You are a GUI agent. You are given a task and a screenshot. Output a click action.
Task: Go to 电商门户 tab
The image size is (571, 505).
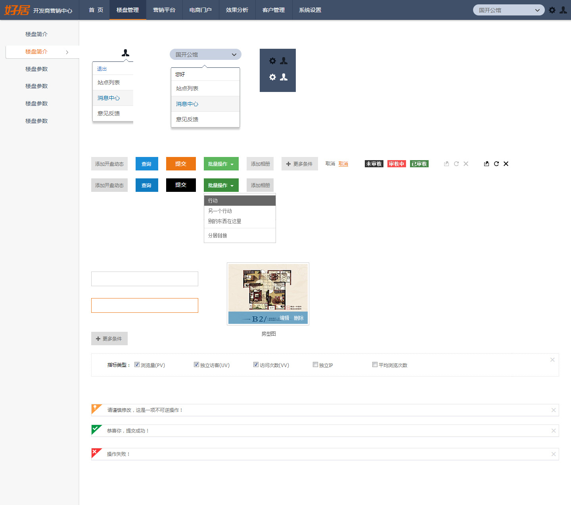pyautogui.click(x=201, y=10)
